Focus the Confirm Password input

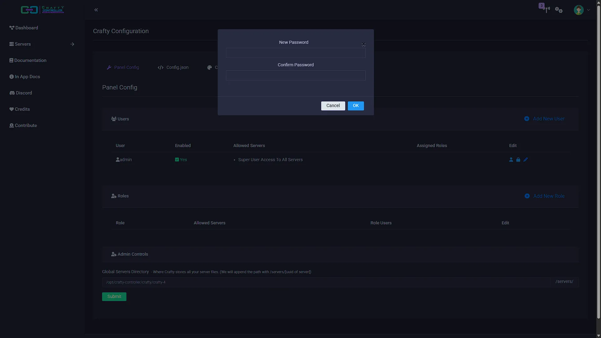tap(295, 75)
